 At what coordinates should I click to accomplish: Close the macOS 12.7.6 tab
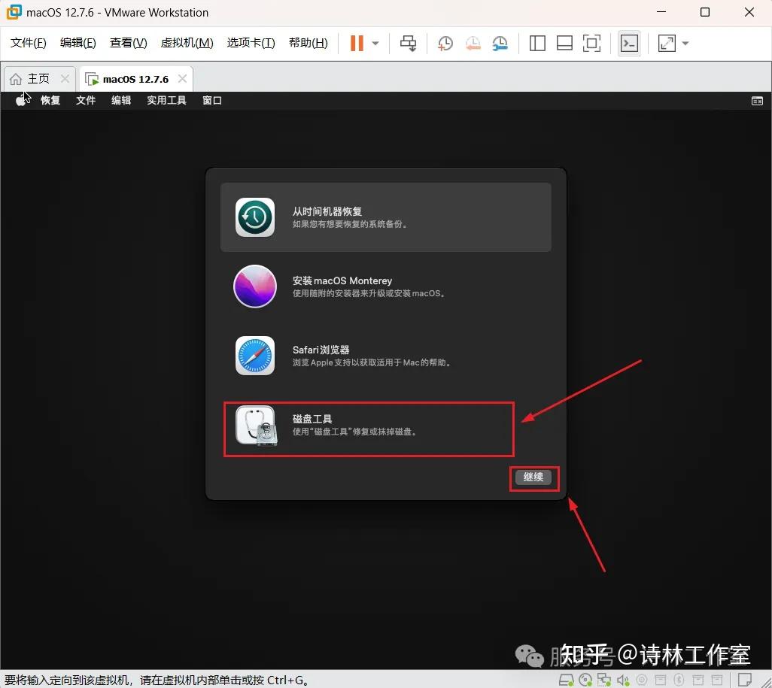[x=182, y=79]
